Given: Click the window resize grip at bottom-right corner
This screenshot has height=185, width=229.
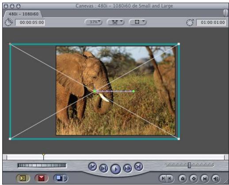Looking at the screenshot, I should [226, 182].
